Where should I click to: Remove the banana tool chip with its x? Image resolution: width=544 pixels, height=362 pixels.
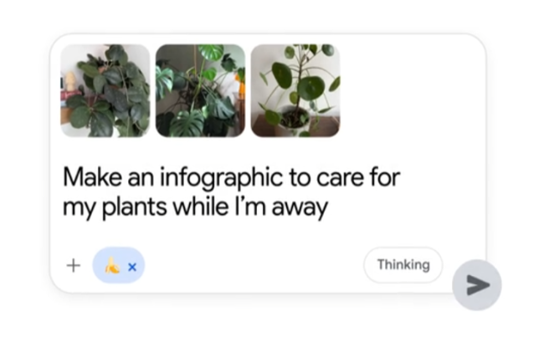[x=132, y=267]
